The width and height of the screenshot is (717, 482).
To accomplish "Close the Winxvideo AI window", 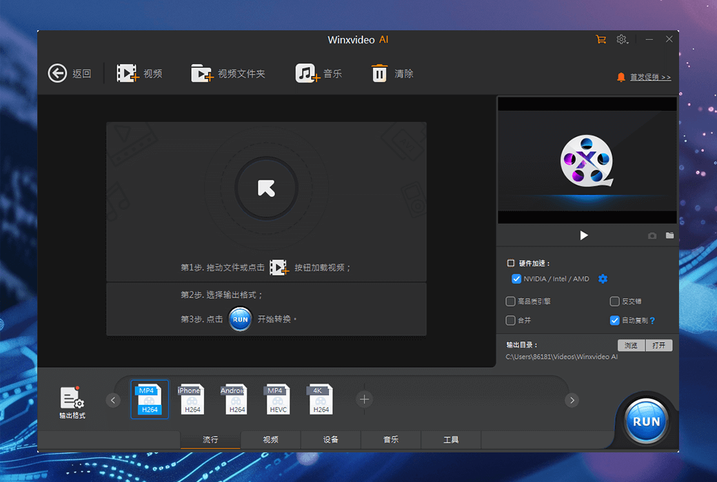I will (669, 39).
